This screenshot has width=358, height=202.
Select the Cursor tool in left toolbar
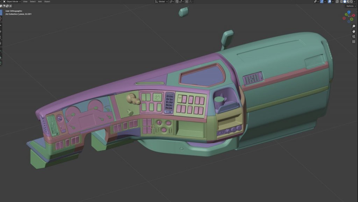[1, 19]
